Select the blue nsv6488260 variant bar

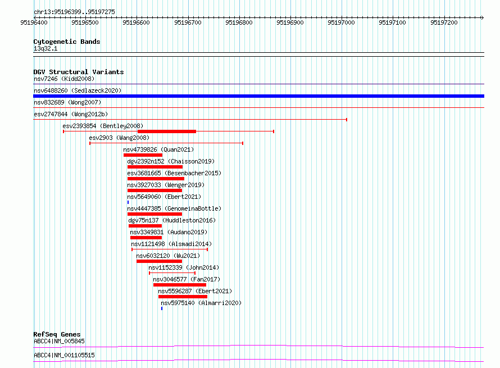pyautogui.click(x=258, y=96)
